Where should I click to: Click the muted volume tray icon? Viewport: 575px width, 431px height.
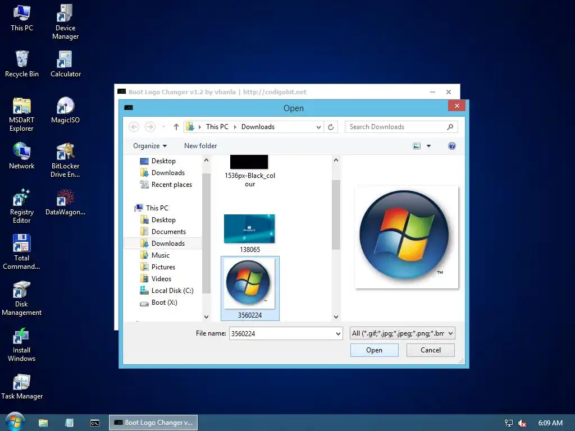tap(522, 423)
